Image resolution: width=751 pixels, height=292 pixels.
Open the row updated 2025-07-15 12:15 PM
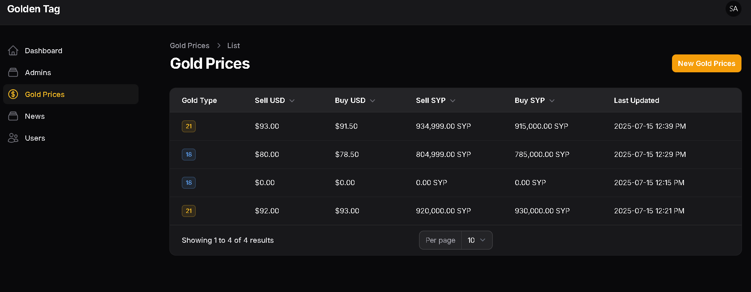(x=456, y=183)
